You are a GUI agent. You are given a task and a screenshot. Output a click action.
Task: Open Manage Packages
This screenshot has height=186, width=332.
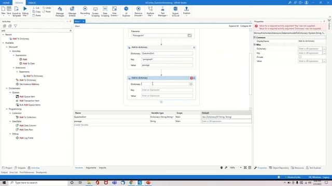point(60,11)
